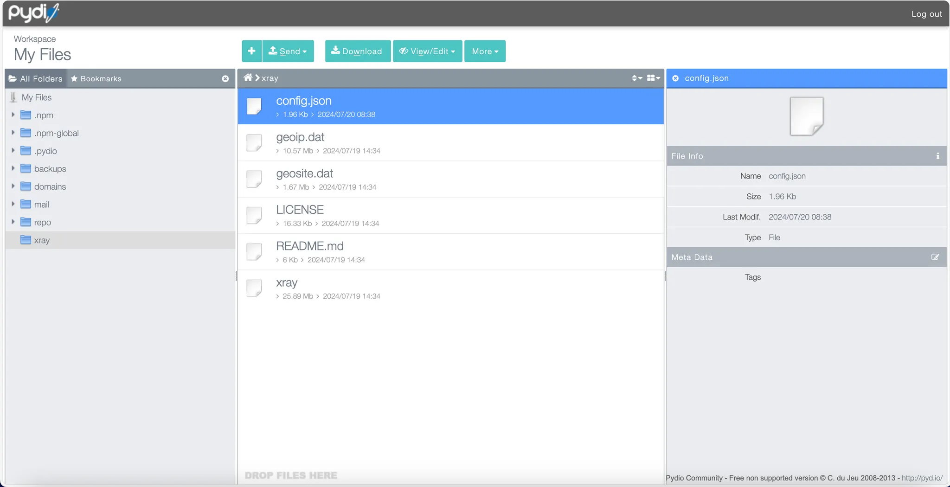Close the folders sidebar panel

tap(225, 79)
